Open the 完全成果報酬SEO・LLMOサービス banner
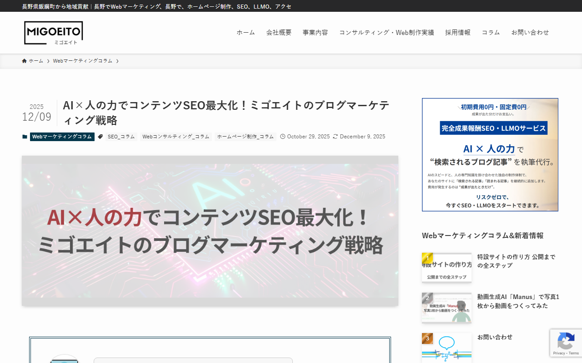This screenshot has height=363, width=582. tap(490, 155)
